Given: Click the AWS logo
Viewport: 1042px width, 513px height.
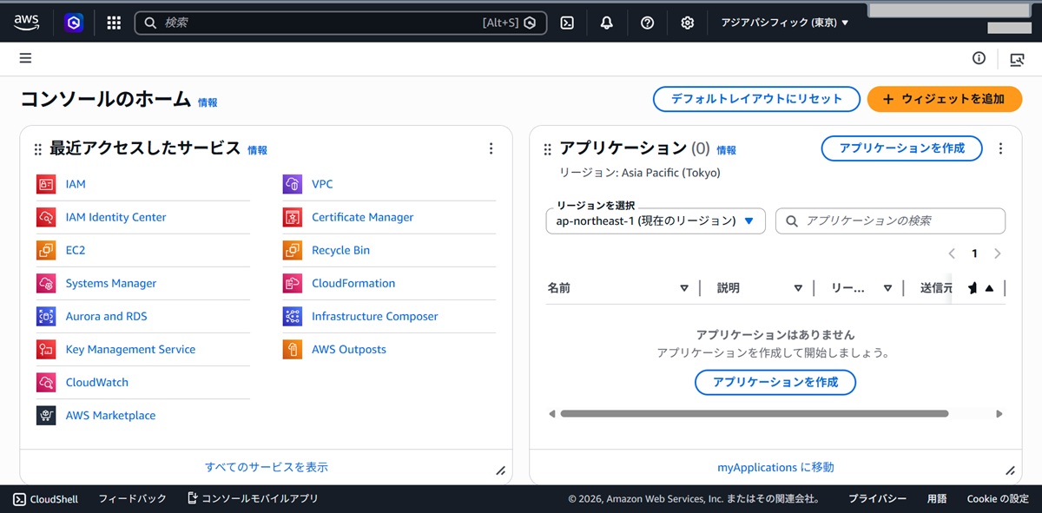Looking at the screenshot, I should pyautogui.click(x=26, y=23).
